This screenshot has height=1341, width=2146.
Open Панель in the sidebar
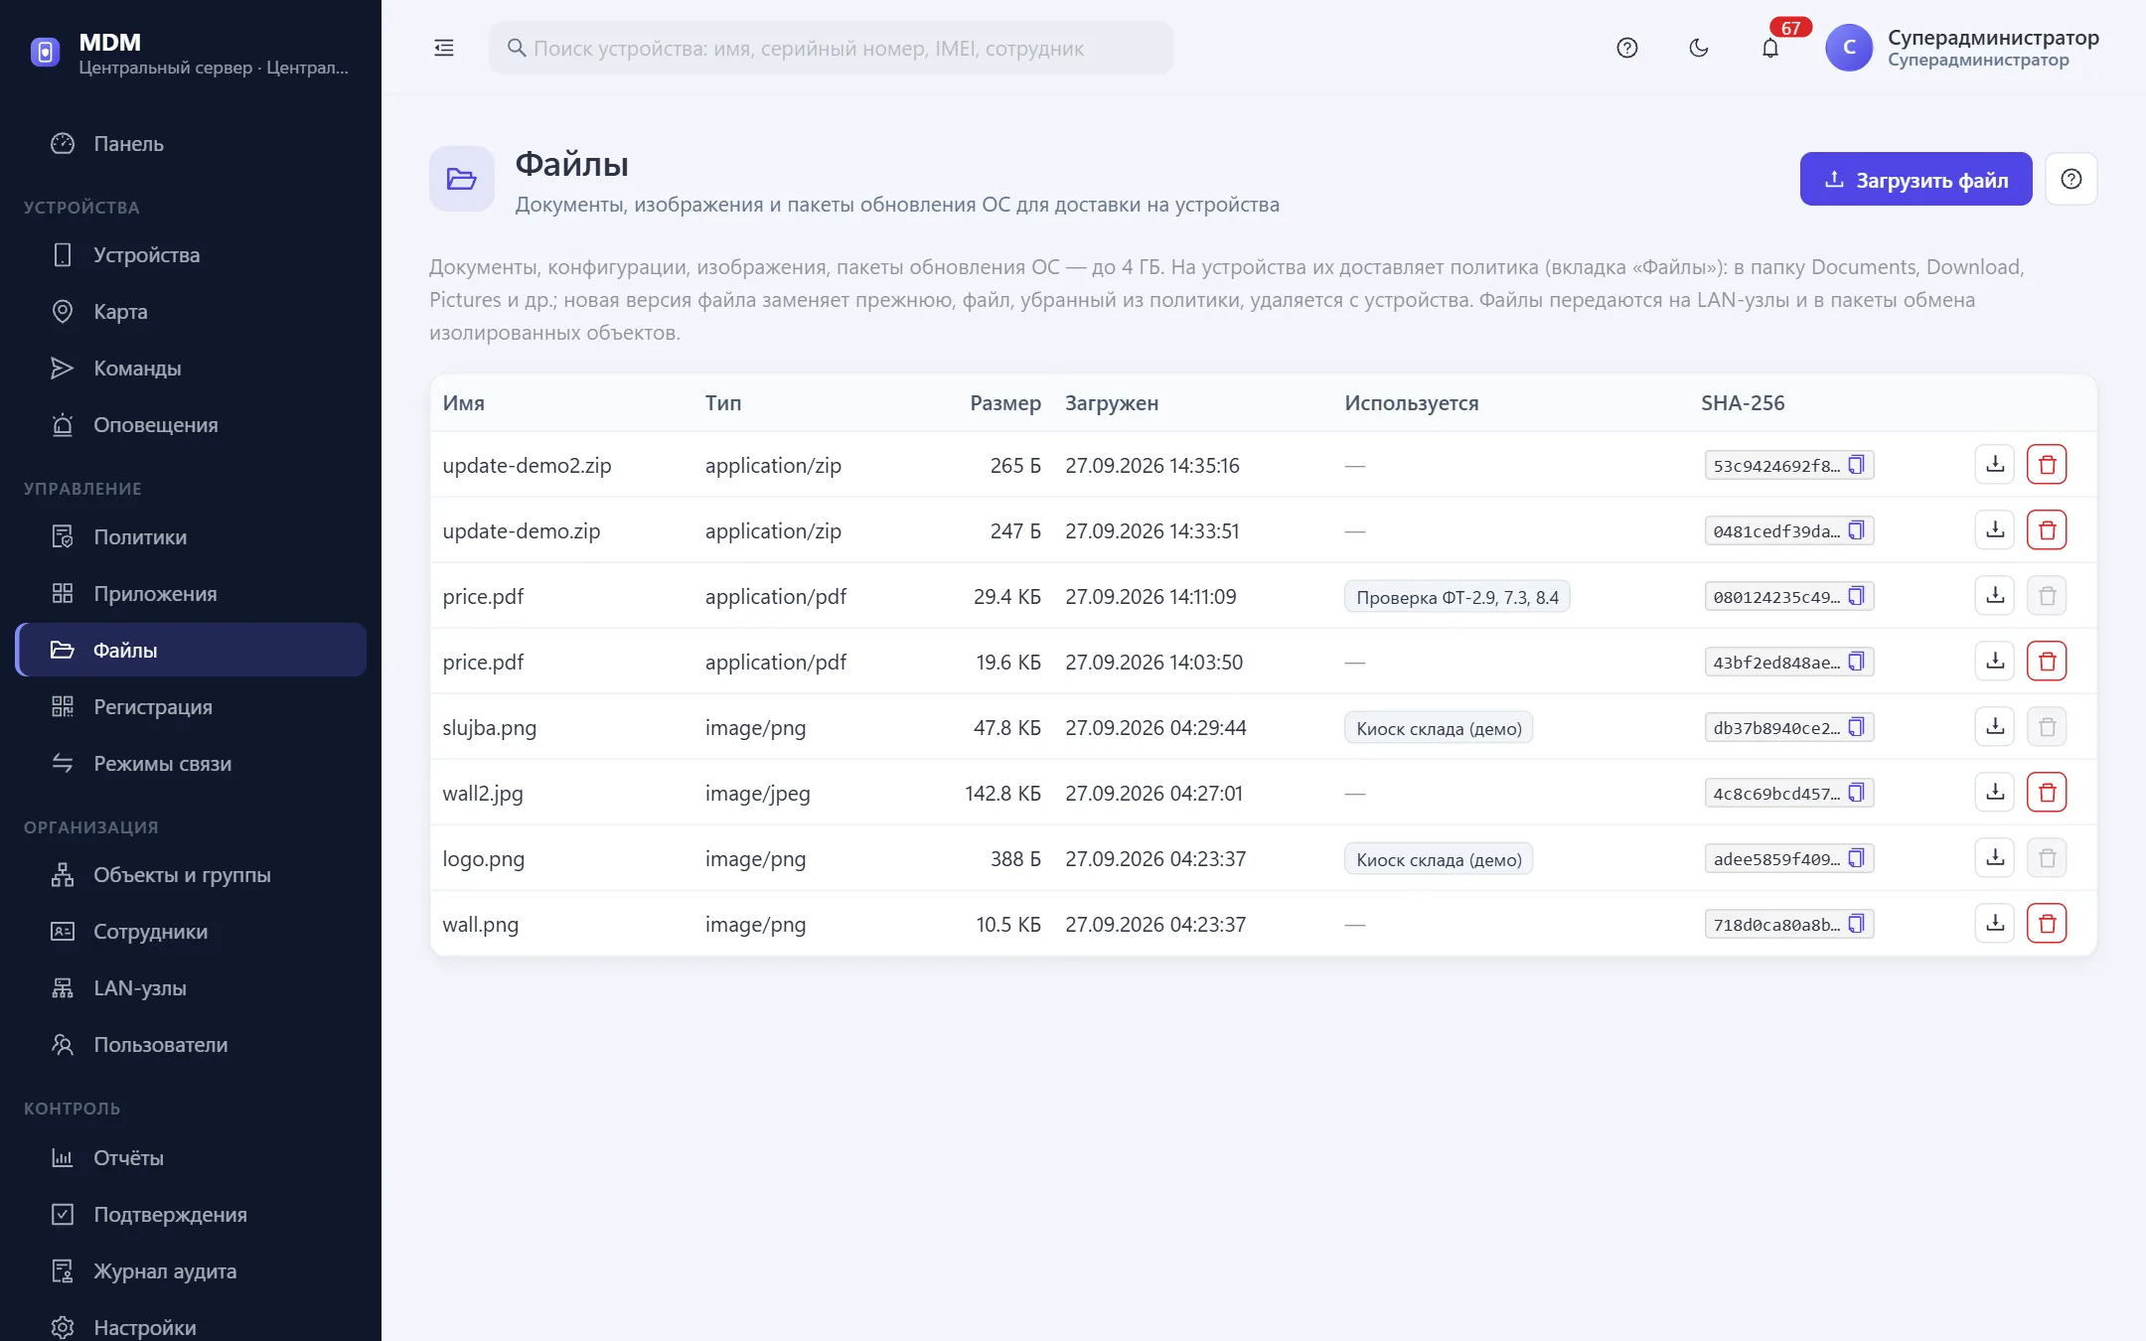pos(191,143)
